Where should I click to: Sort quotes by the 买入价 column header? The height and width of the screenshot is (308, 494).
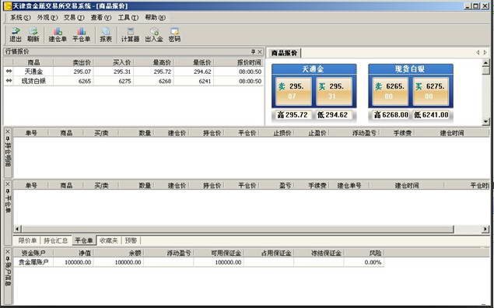(114, 62)
